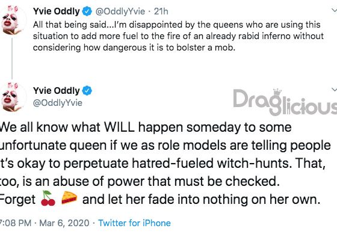Screen dimensions: 337x237
Task: Open Yvie Oddly name link in top tweet
Action: pos(57,11)
